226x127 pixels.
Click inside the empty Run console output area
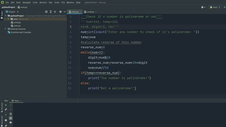[x=119, y=115]
